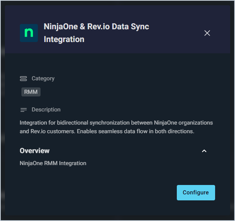Click the Overview section heading

pyautogui.click(x=35, y=151)
